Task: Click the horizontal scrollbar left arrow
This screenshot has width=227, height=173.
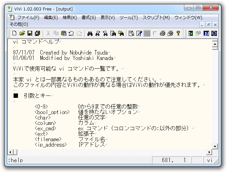Action: pos(10,152)
